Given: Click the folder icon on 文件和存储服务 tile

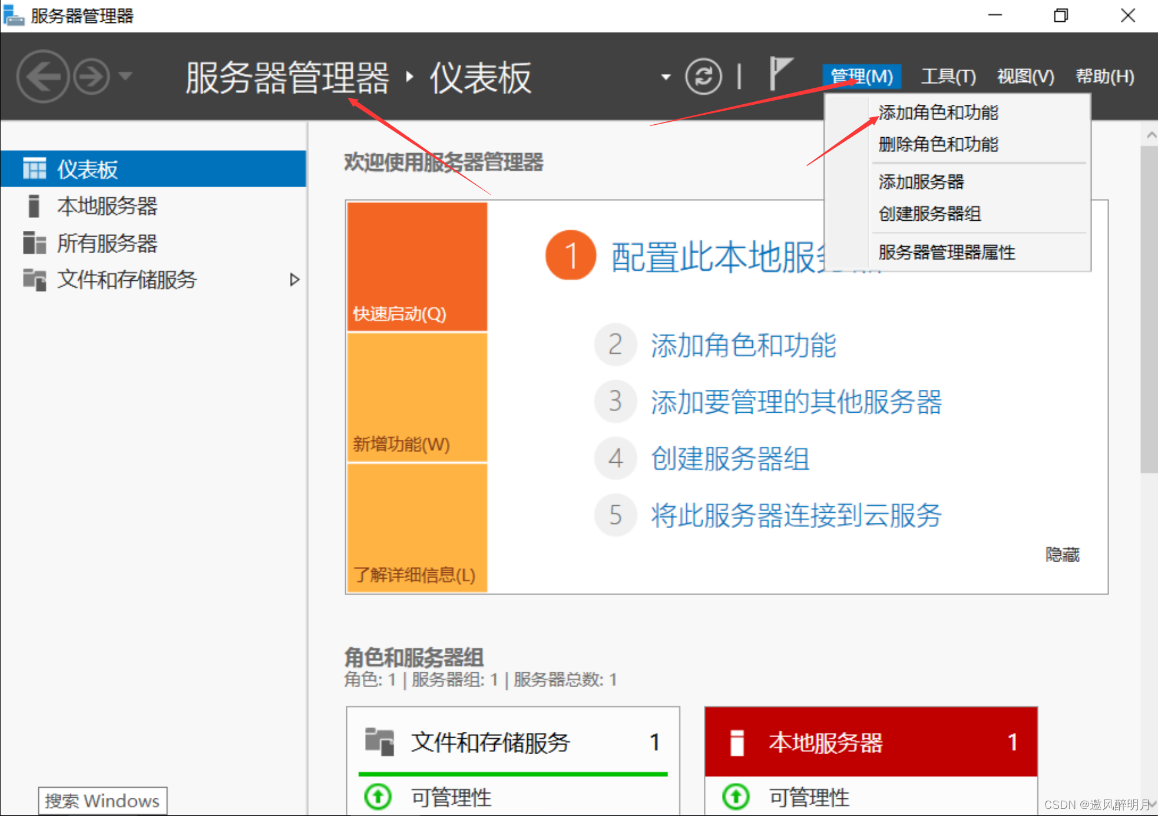Looking at the screenshot, I should click(379, 741).
